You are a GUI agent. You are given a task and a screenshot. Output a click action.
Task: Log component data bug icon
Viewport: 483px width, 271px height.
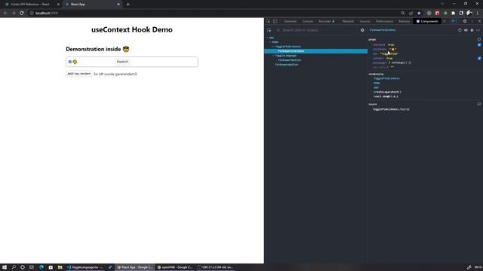(x=472, y=30)
